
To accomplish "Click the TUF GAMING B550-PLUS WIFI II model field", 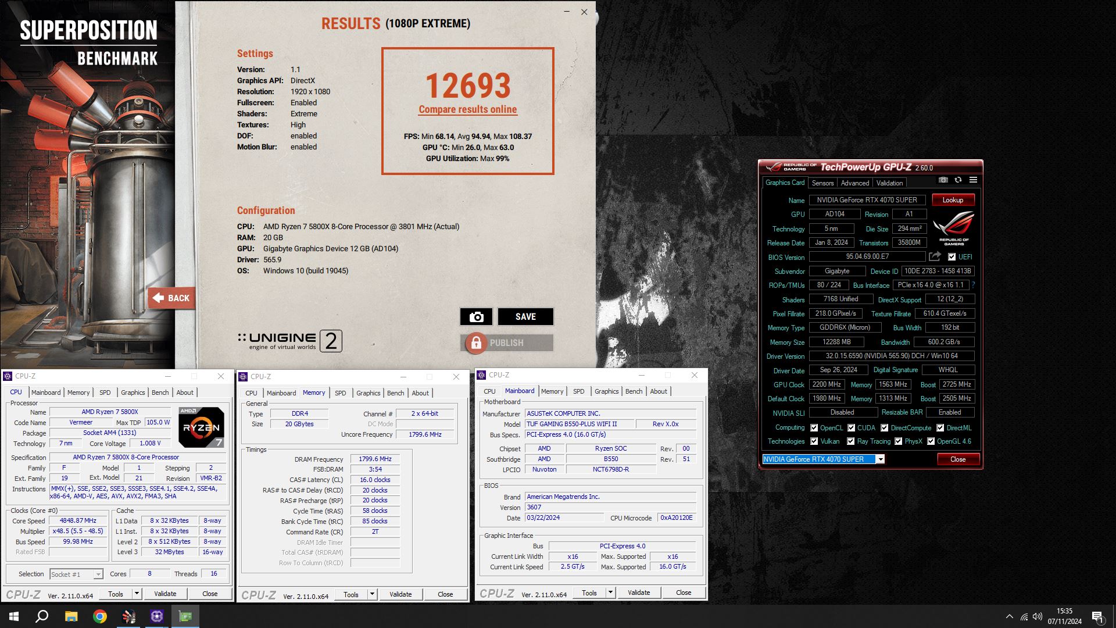I will (x=579, y=424).
